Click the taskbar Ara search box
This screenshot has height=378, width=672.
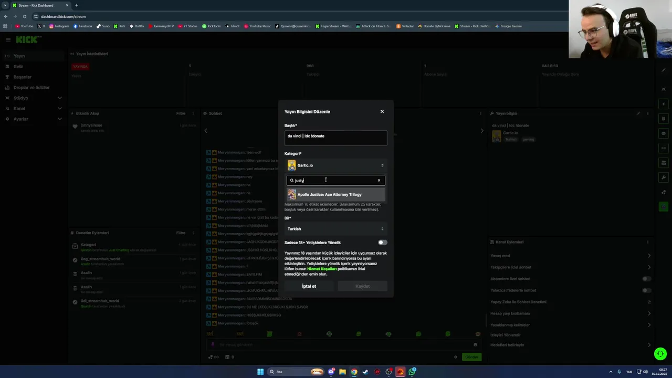point(296,372)
